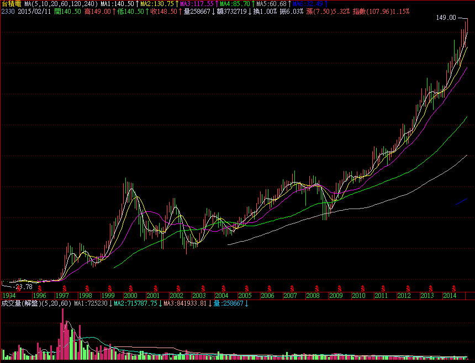Click the volume 量258667 in the header
Screen dimensions: 475x363
199,12
